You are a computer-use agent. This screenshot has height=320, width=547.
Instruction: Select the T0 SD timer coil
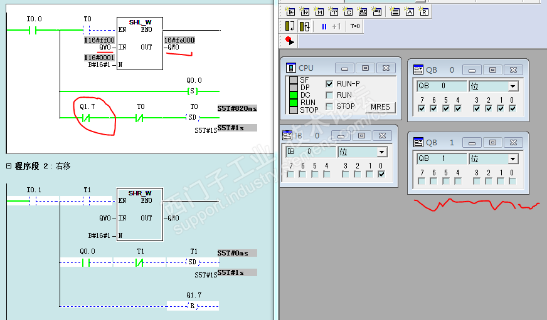coord(193,117)
